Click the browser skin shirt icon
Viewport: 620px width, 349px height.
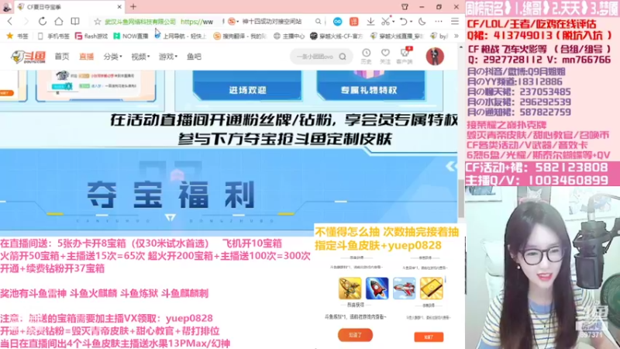(x=405, y=7)
